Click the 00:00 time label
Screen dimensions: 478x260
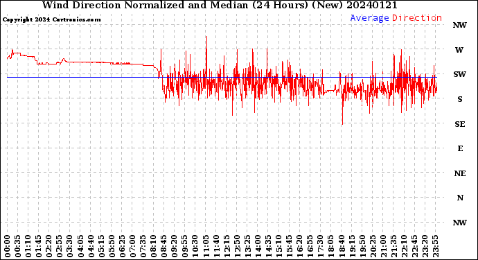[7, 246]
